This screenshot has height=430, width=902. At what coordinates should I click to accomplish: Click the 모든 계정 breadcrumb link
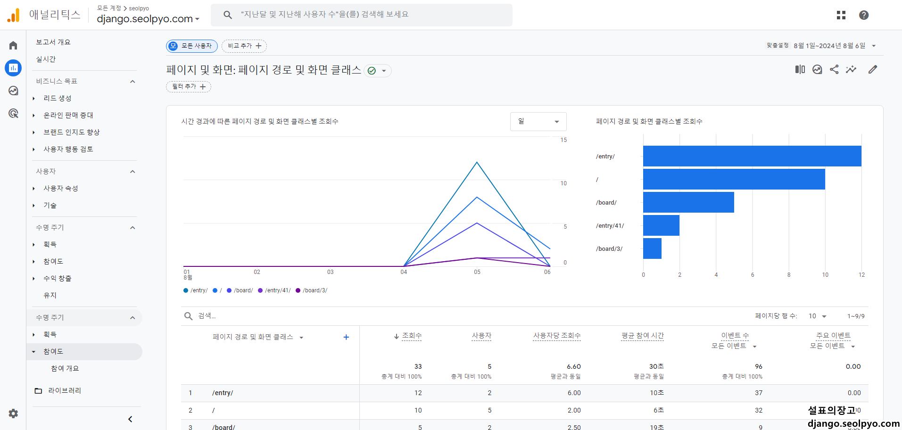(109, 8)
